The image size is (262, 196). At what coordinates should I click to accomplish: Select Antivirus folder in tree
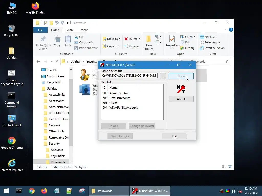[57, 150]
